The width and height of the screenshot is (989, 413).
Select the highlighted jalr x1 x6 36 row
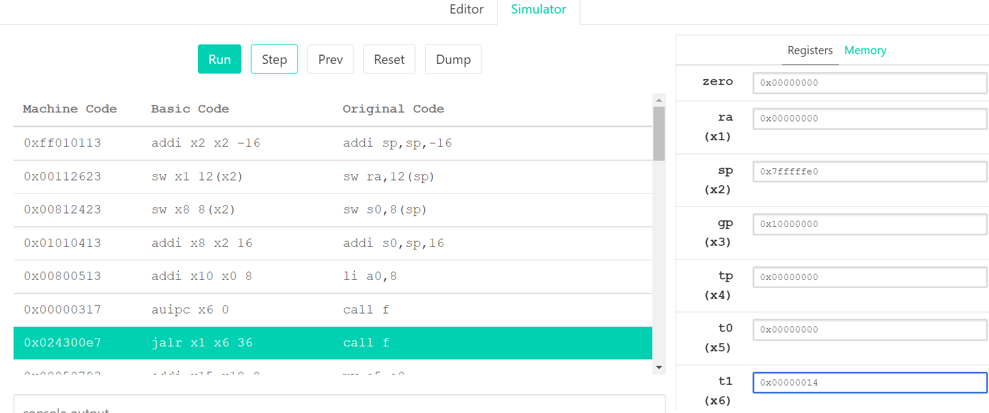tap(332, 343)
